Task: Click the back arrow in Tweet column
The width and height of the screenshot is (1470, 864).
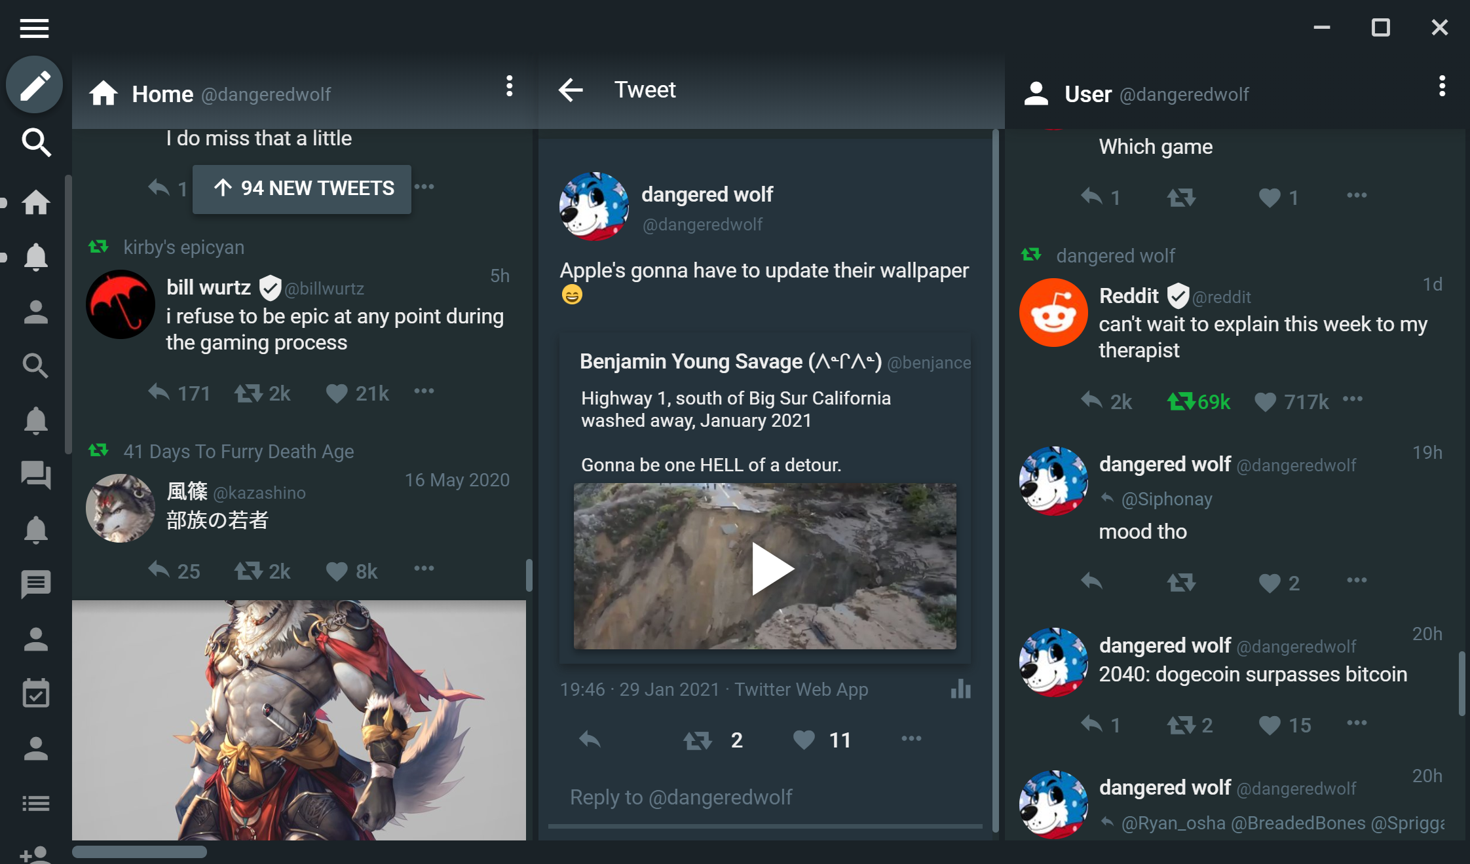Action: pyautogui.click(x=571, y=90)
